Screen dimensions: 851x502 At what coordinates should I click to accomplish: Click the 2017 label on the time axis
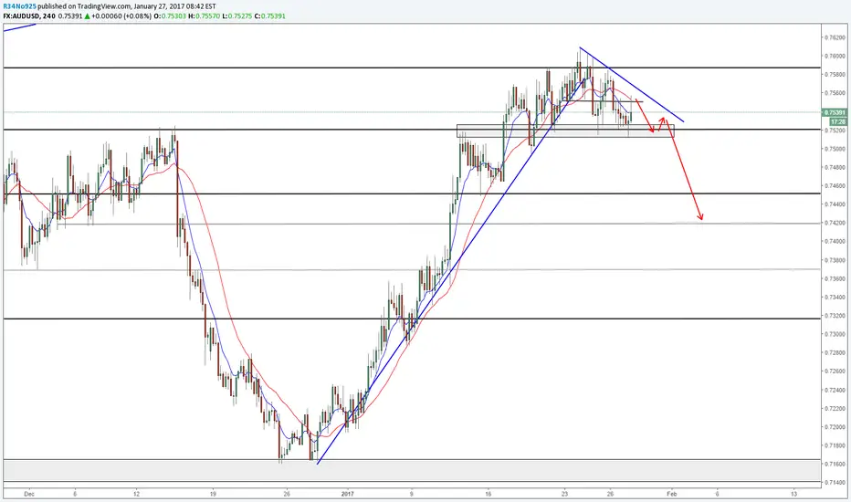(347, 494)
